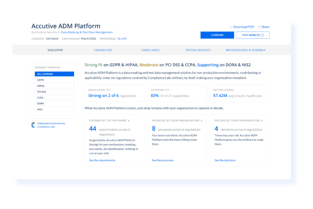Select DORA in Viewing Through list
313x209 pixels.
point(54,103)
